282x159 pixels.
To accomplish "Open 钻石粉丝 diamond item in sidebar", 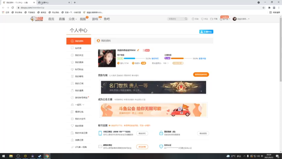I will (x=79, y=69).
